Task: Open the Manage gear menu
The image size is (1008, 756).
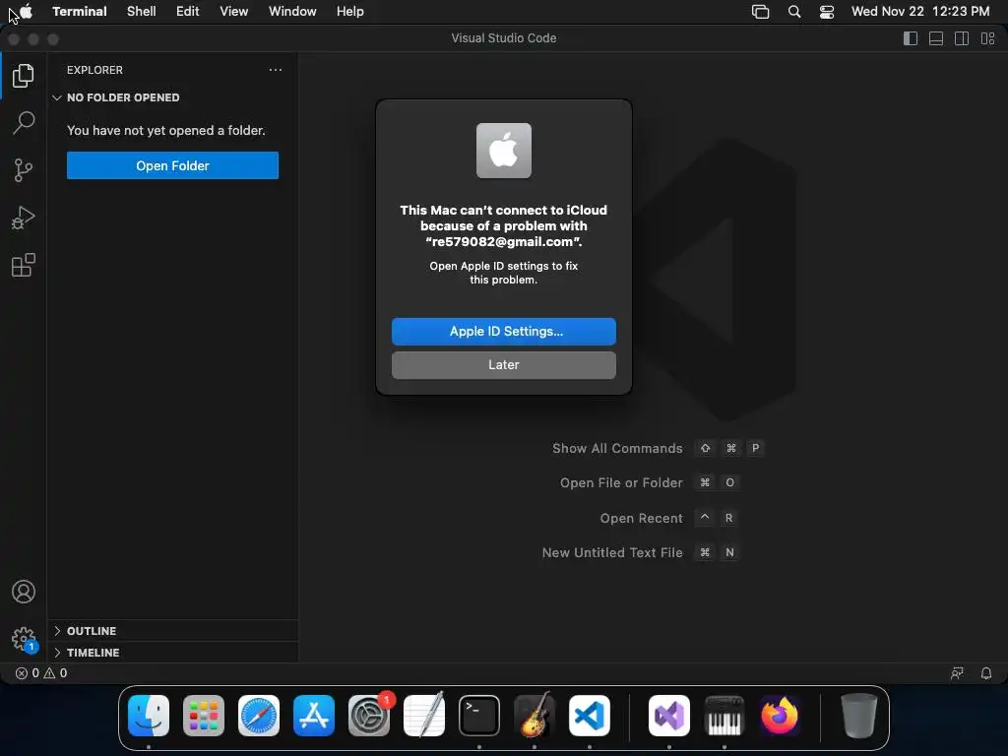Action: [x=24, y=639]
